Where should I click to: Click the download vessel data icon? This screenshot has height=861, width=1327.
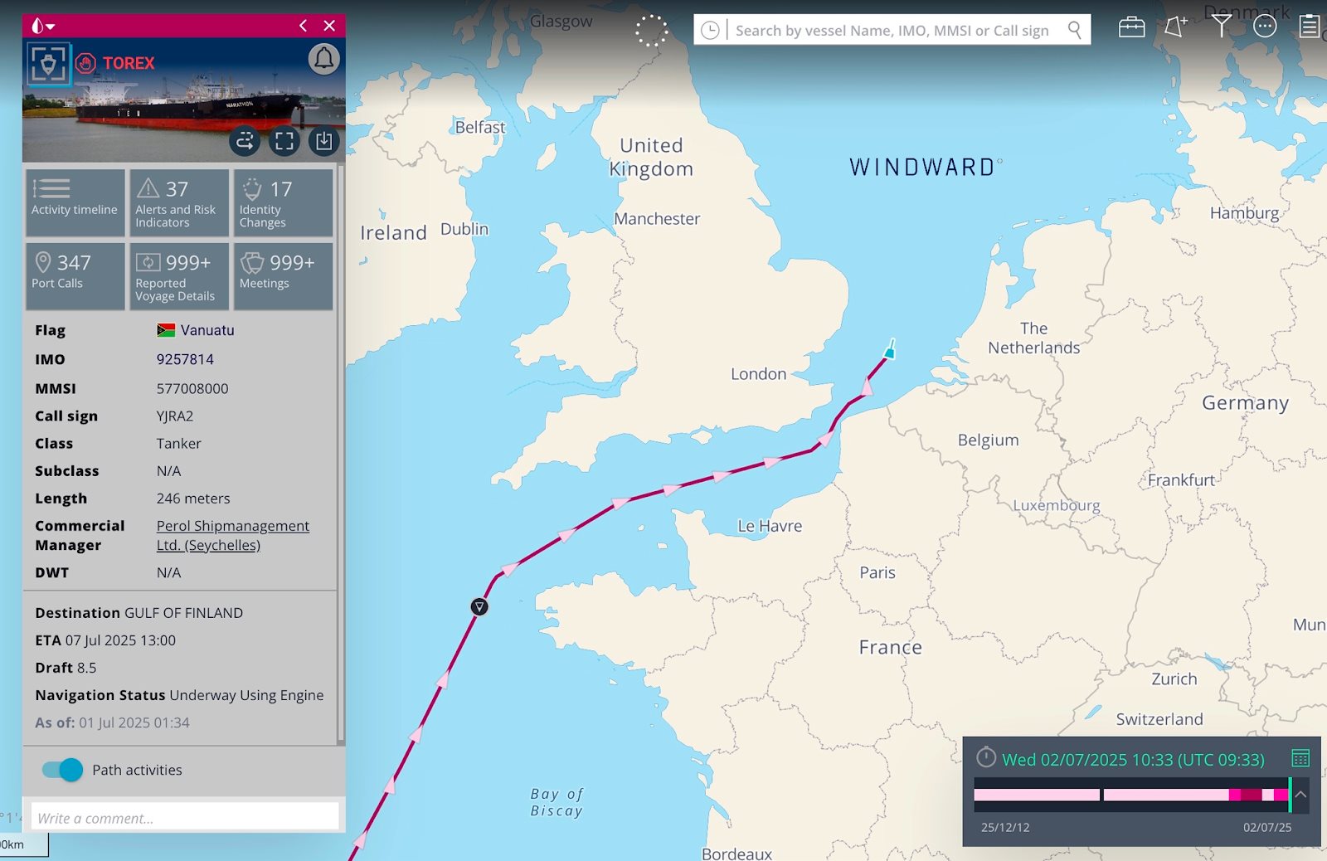(323, 141)
